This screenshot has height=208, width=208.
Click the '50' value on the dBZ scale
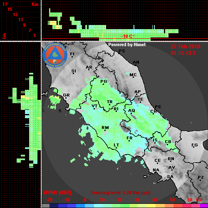pos(172,200)
